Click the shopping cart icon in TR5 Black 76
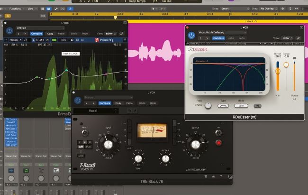The image size is (308, 195). click(205, 176)
